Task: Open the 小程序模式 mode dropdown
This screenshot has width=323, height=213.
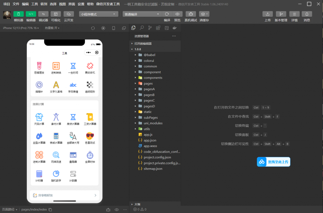Action: [x=98, y=14]
